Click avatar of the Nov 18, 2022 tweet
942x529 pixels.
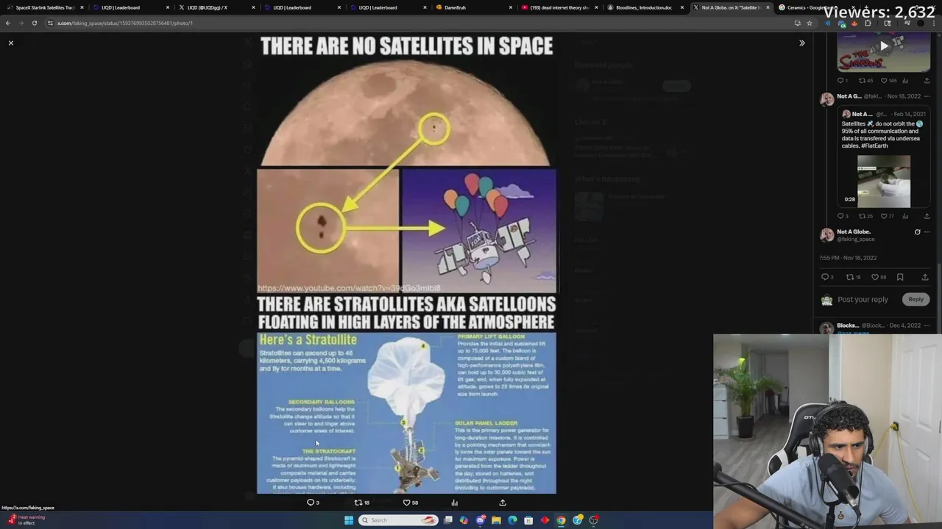pos(827,98)
